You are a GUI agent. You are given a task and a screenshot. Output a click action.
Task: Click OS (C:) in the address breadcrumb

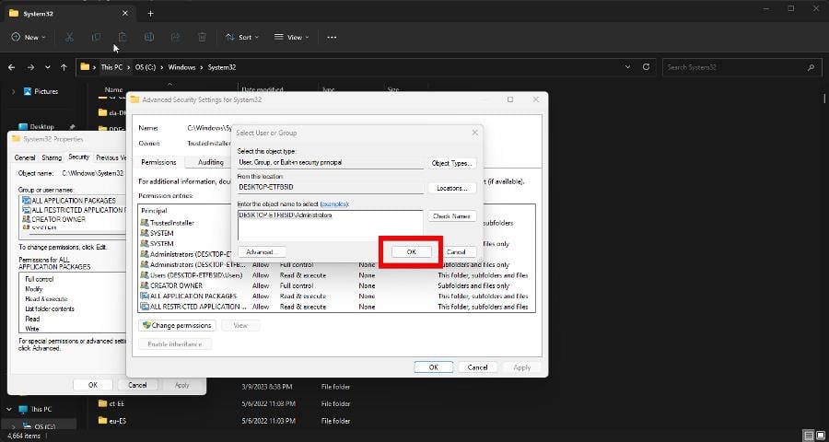coord(146,67)
